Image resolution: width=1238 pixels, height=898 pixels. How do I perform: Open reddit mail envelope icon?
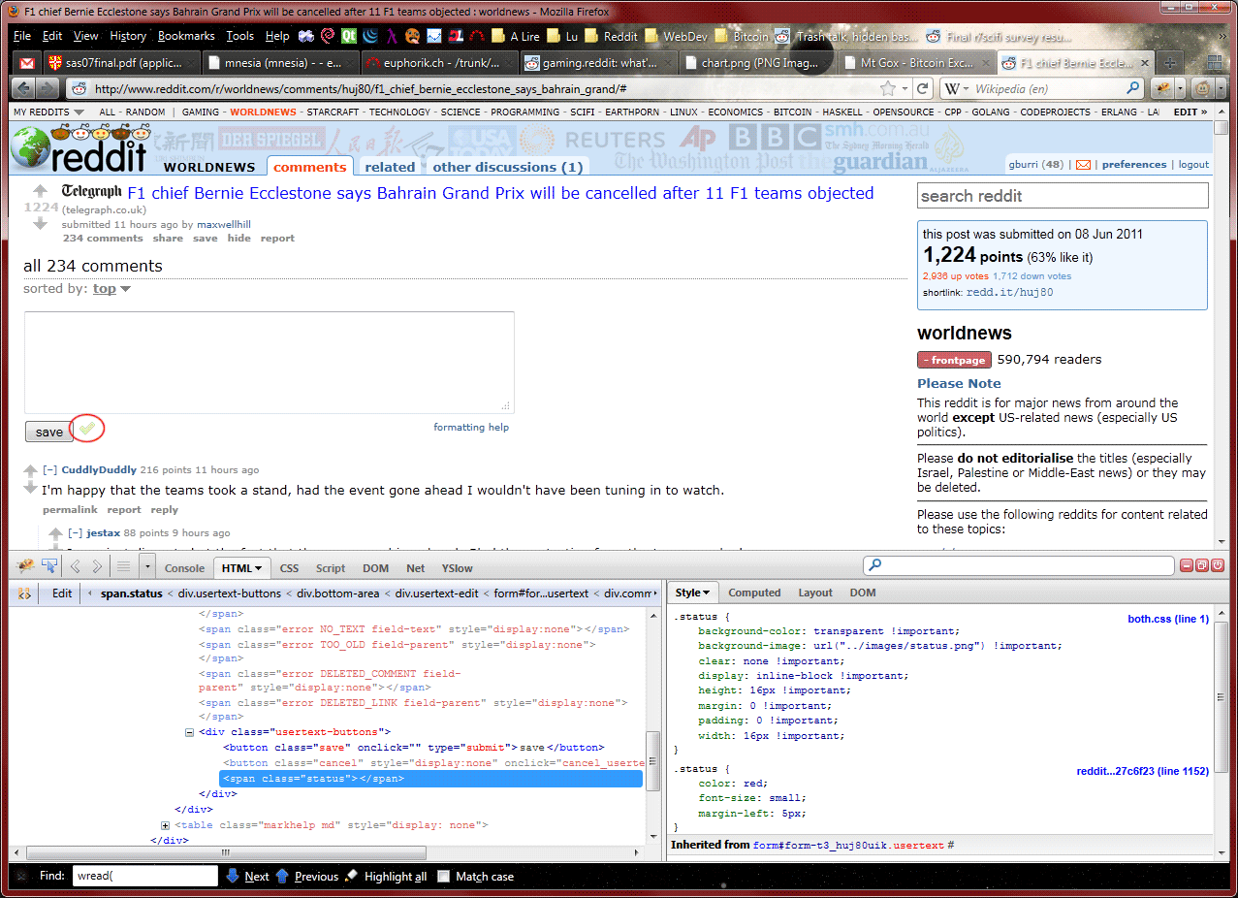tap(1083, 164)
